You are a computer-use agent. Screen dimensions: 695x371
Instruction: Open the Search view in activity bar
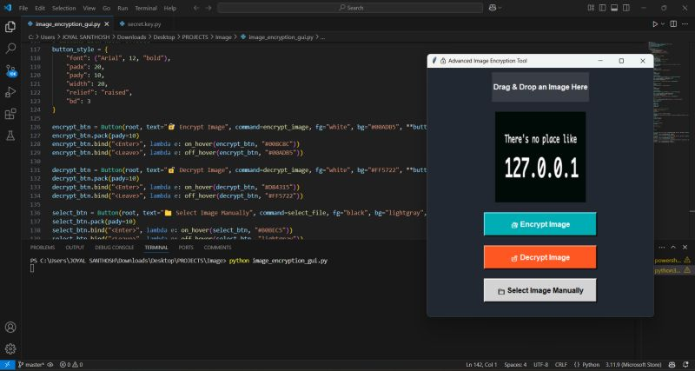point(10,49)
